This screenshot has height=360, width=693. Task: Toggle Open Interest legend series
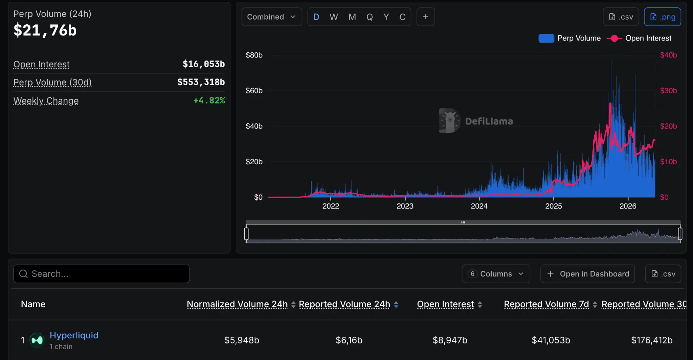pos(639,38)
